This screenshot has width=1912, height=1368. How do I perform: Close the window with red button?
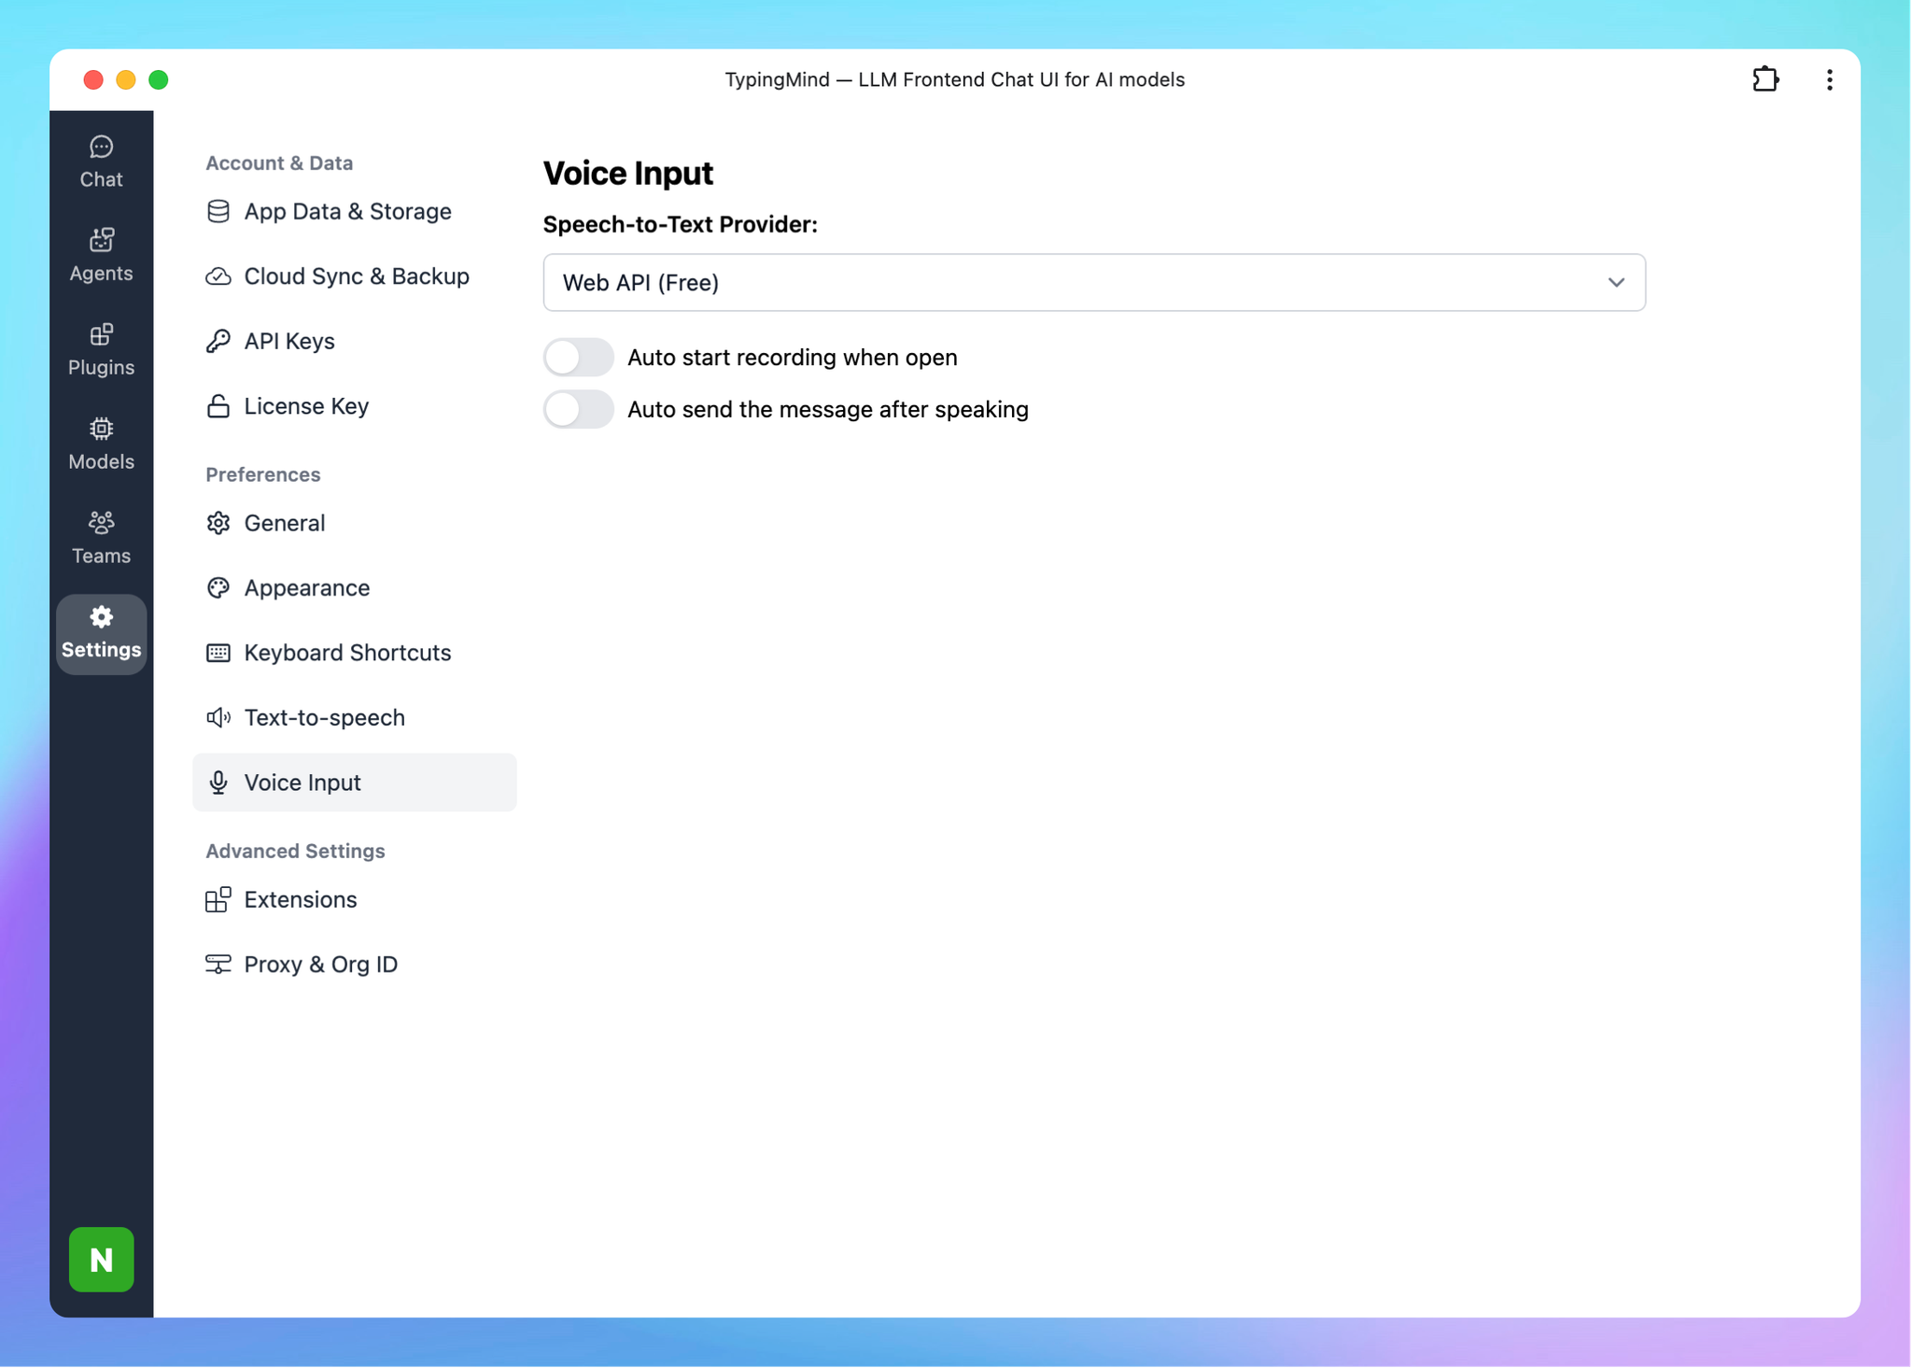point(93,79)
